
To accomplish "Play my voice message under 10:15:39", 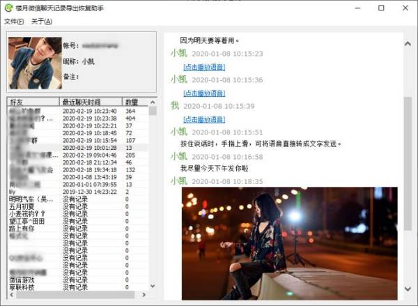I will click(203, 118).
